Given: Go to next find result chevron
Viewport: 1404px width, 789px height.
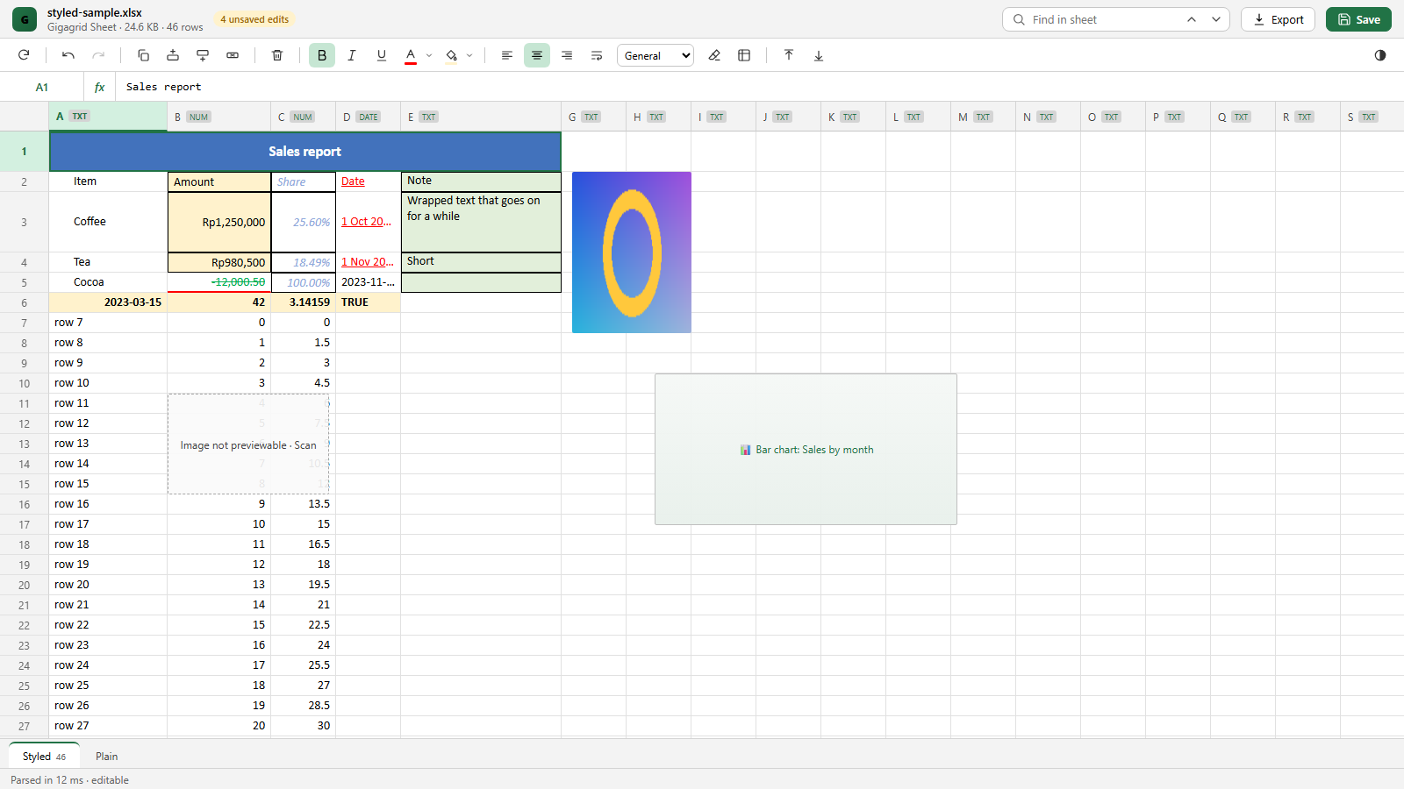Looking at the screenshot, I should click(1216, 19).
